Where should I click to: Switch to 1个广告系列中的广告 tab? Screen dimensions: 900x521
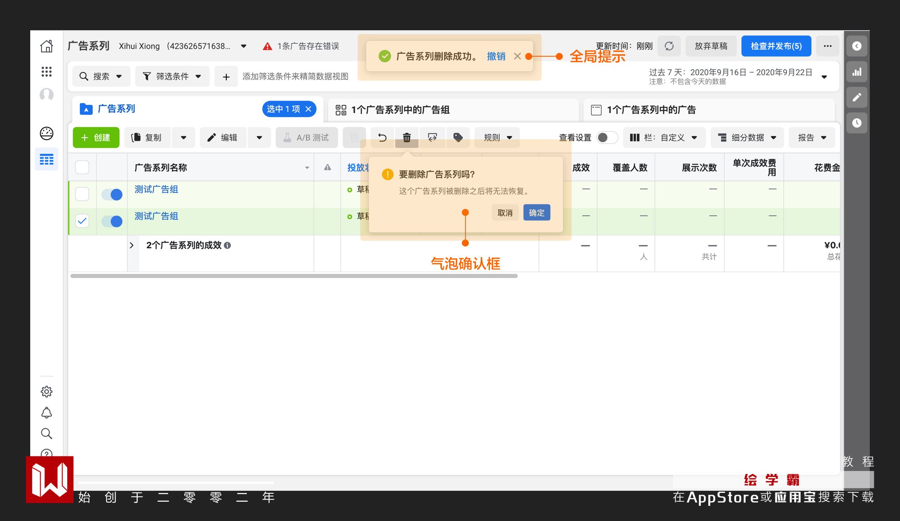point(651,110)
